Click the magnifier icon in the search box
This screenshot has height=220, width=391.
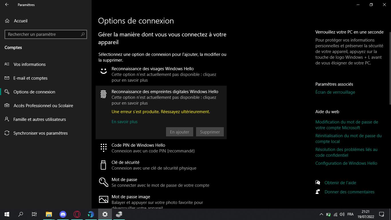click(83, 34)
